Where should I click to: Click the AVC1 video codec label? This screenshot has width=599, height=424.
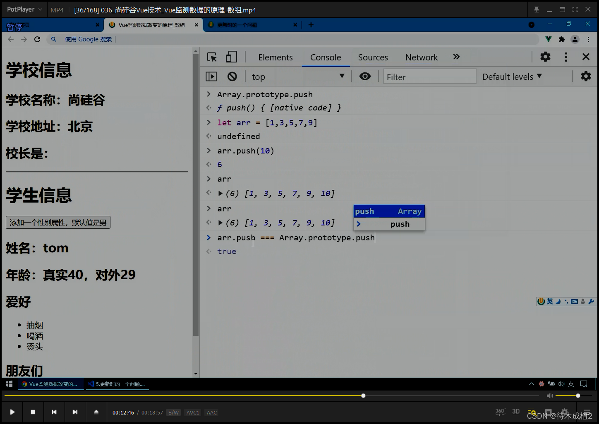193,412
